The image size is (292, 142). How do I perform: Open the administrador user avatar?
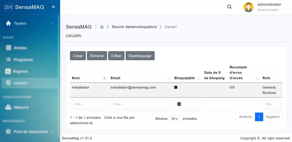coord(248,7)
